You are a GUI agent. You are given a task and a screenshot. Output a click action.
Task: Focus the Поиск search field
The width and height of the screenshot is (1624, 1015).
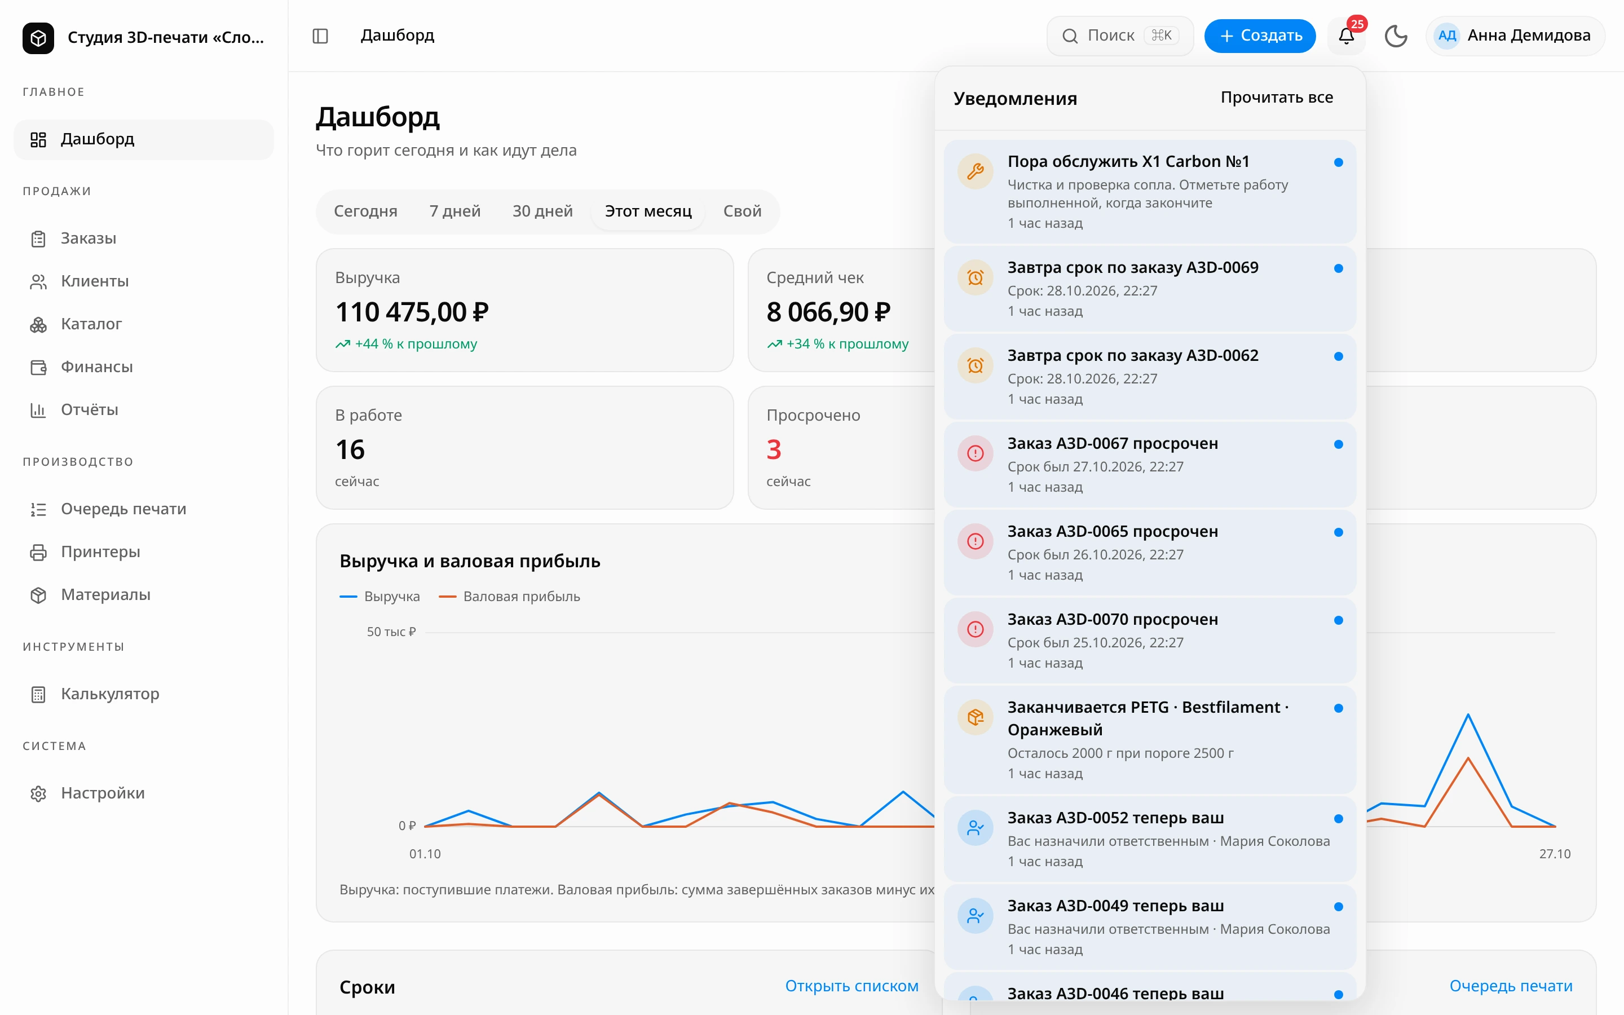point(1119,36)
